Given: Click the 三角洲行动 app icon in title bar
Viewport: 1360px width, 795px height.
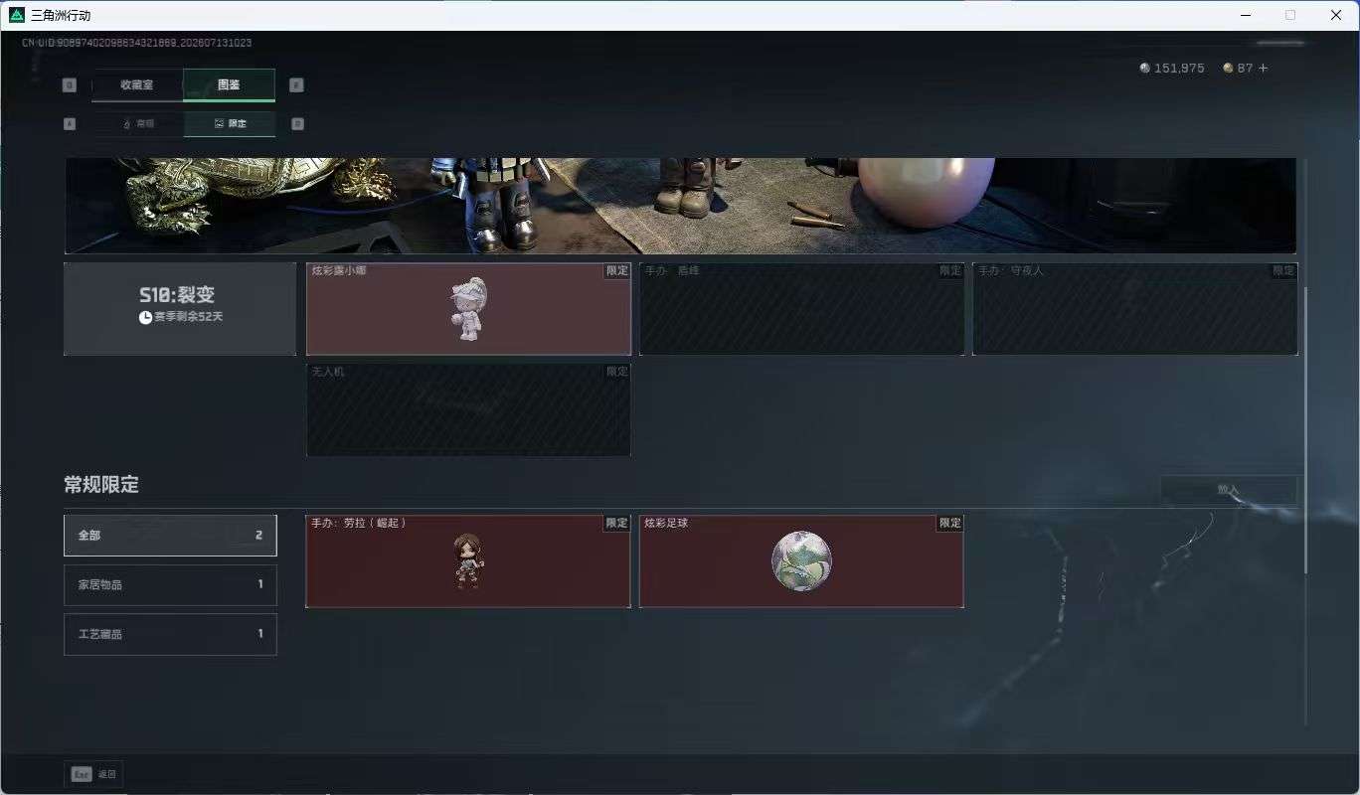Looking at the screenshot, I should point(17,15).
